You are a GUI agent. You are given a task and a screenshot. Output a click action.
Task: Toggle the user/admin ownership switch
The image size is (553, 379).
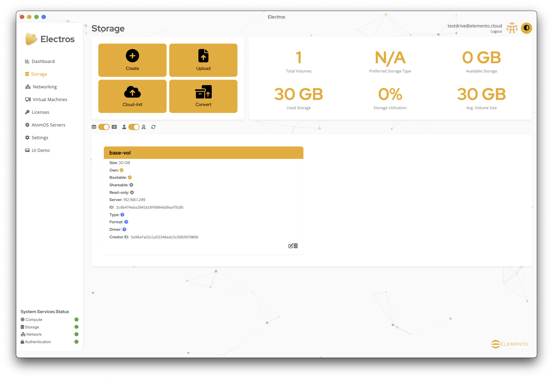[134, 127]
